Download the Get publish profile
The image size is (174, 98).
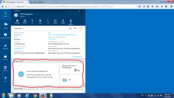click(x=71, y=22)
